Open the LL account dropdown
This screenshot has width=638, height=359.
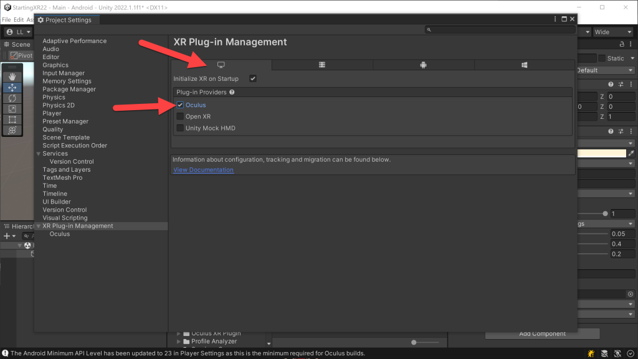point(18,32)
